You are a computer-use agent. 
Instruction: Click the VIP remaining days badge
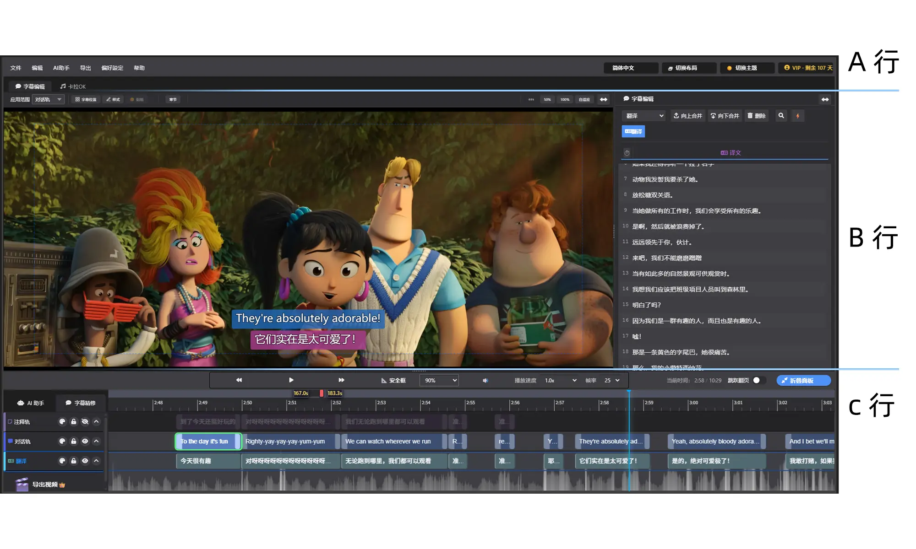click(808, 68)
